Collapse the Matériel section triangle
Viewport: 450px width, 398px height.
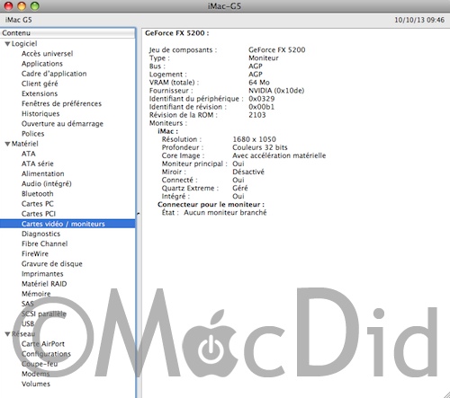point(7,144)
